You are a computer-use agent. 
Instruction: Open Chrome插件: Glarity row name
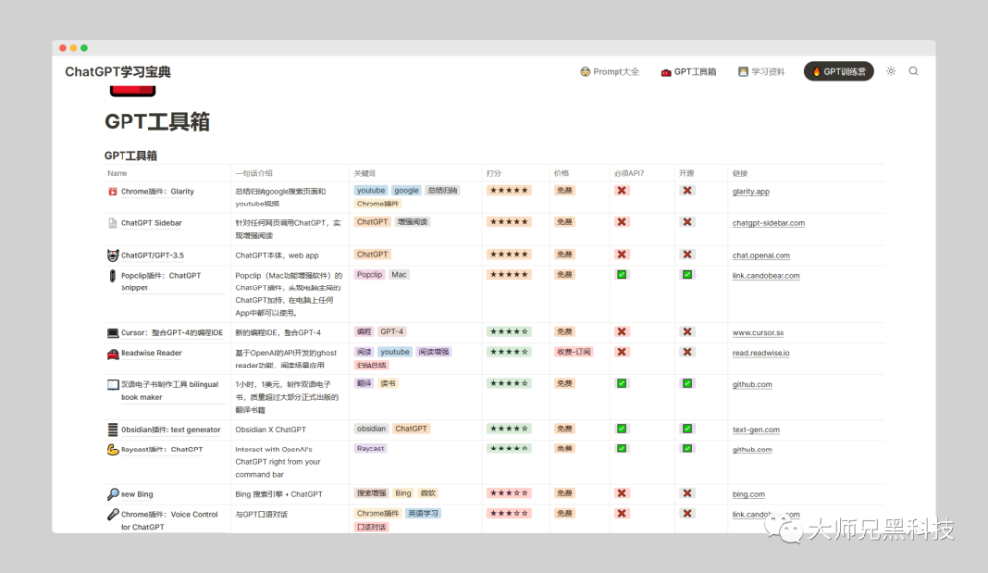click(x=157, y=192)
